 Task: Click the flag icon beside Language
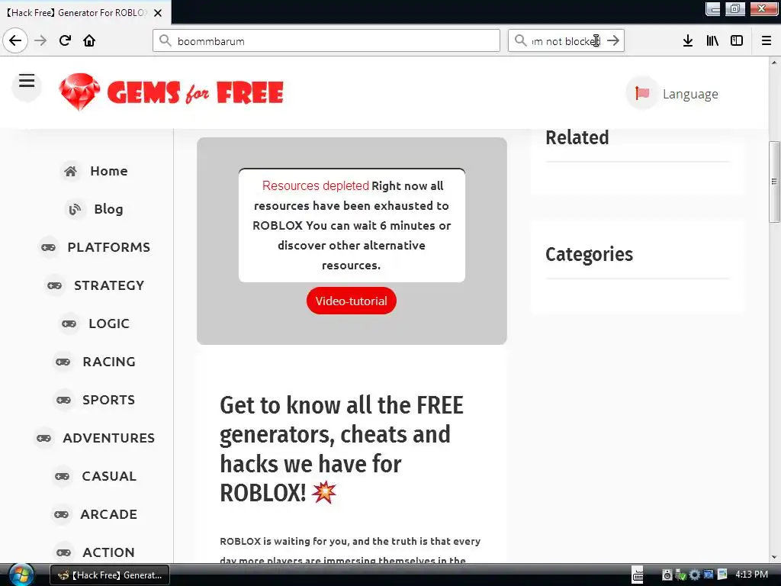pyautogui.click(x=642, y=93)
